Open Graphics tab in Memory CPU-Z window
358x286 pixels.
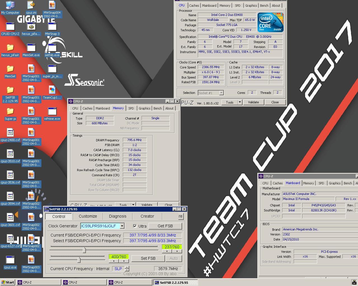144,108
